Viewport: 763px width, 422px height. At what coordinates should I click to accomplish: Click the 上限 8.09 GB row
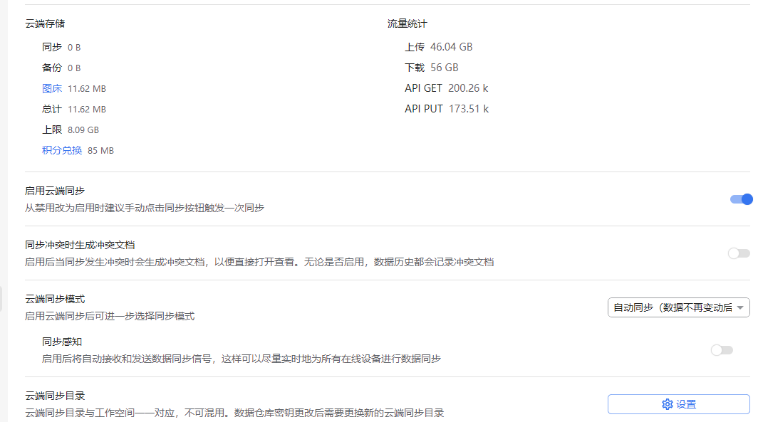(70, 130)
